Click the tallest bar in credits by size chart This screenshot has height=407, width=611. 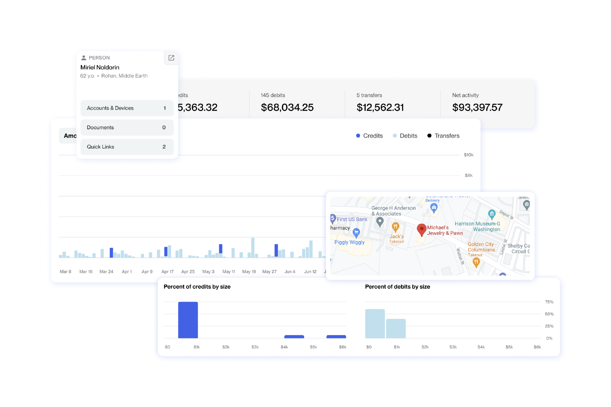pos(188,320)
